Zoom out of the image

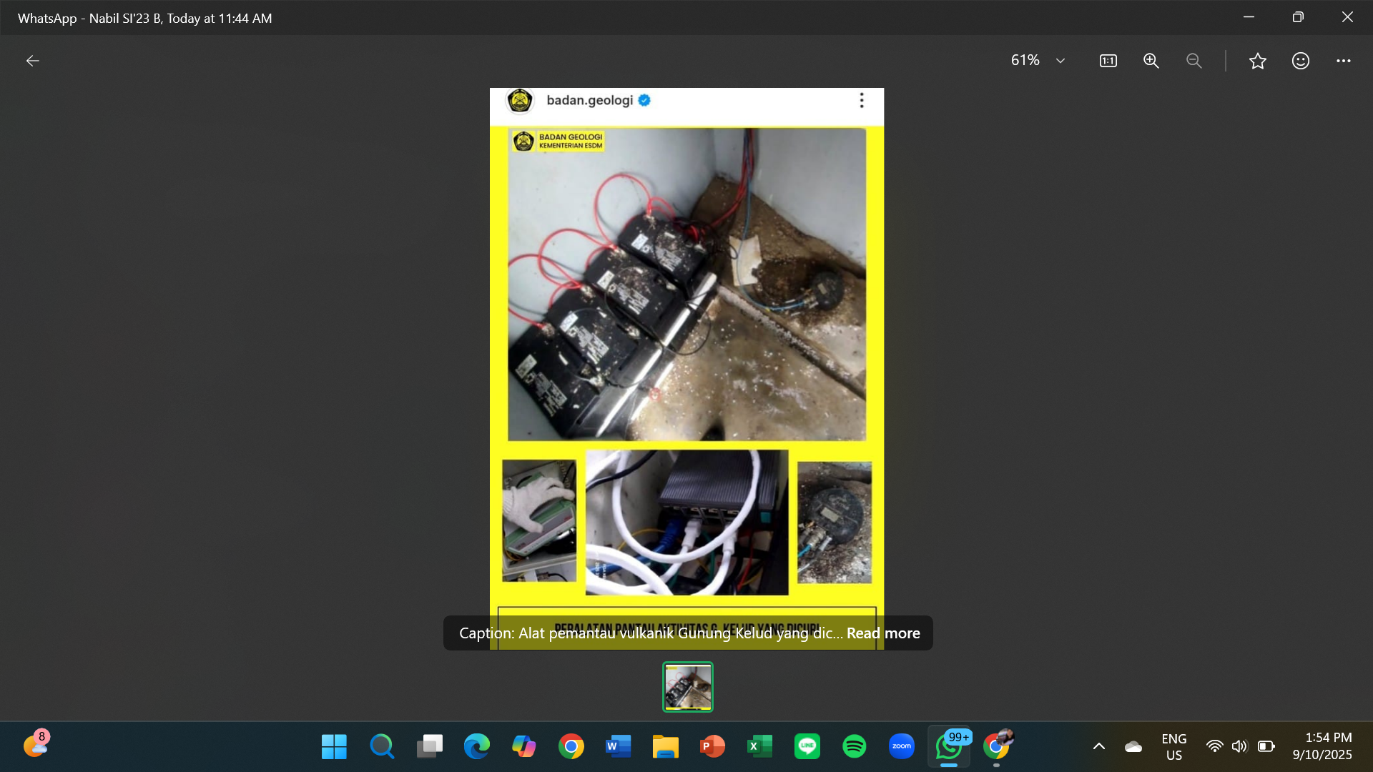coord(1194,61)
